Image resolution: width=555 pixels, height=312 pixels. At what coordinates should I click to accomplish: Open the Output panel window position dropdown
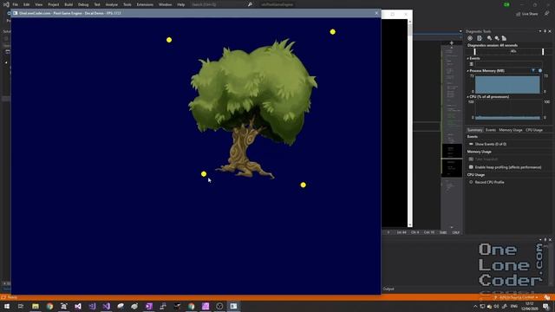[x=540, y=239]
